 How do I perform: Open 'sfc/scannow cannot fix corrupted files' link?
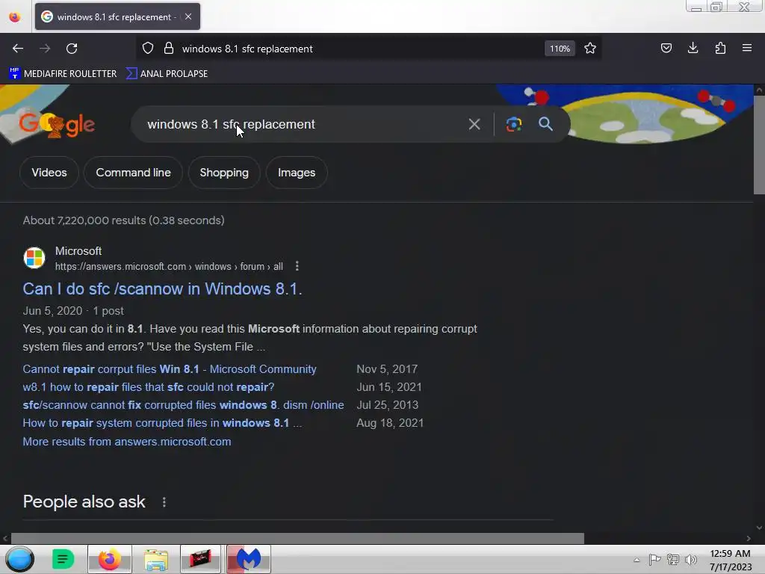[183, 405]
